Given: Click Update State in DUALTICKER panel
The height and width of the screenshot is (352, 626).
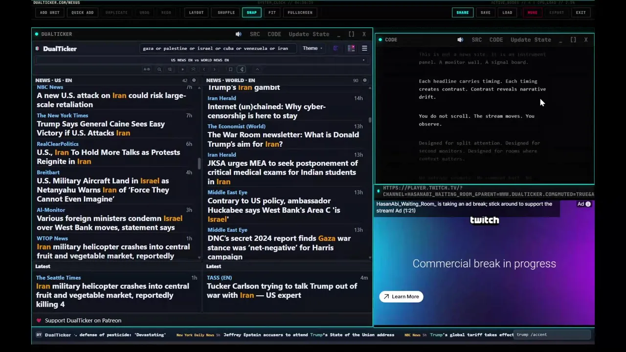Looking at the screenshot, I should (x=309, y=34).
